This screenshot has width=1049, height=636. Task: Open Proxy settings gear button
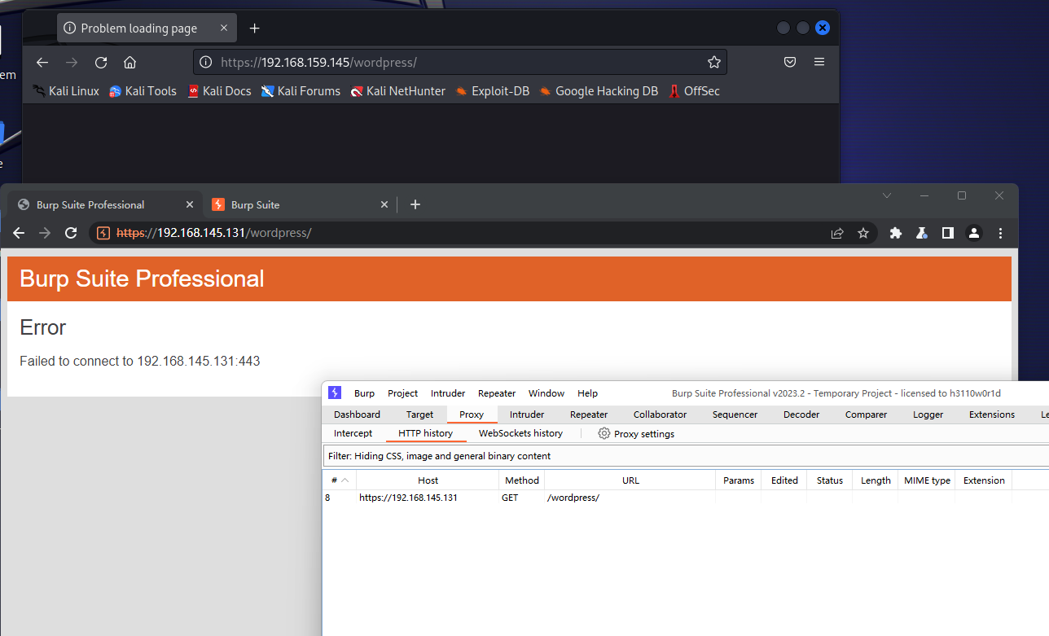tap(637, 433)
